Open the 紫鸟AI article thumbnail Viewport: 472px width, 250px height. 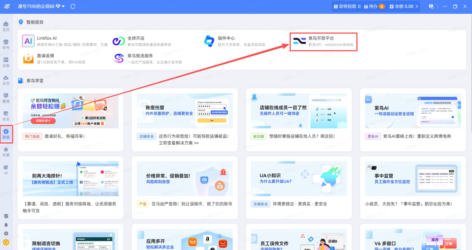tap(413, 111)
